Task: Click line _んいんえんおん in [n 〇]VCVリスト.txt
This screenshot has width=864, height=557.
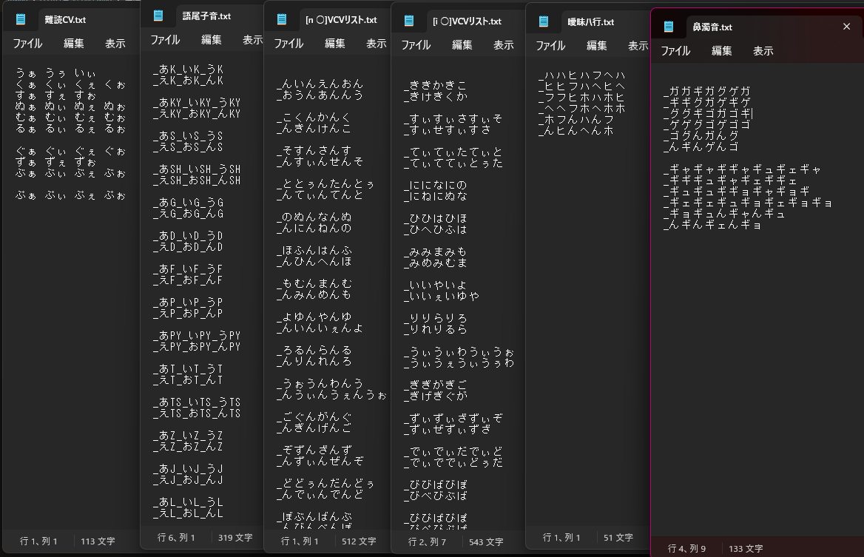Action: pos(320,84)
